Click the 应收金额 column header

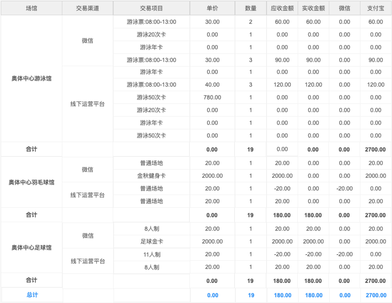coord(282,8)
